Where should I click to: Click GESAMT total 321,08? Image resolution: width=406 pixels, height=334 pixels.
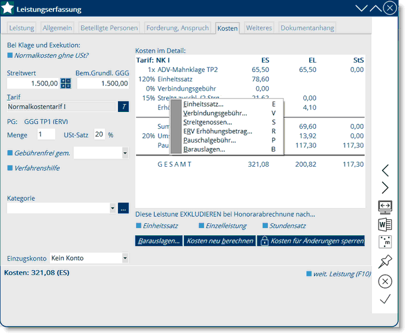click(x=259, y=164)
